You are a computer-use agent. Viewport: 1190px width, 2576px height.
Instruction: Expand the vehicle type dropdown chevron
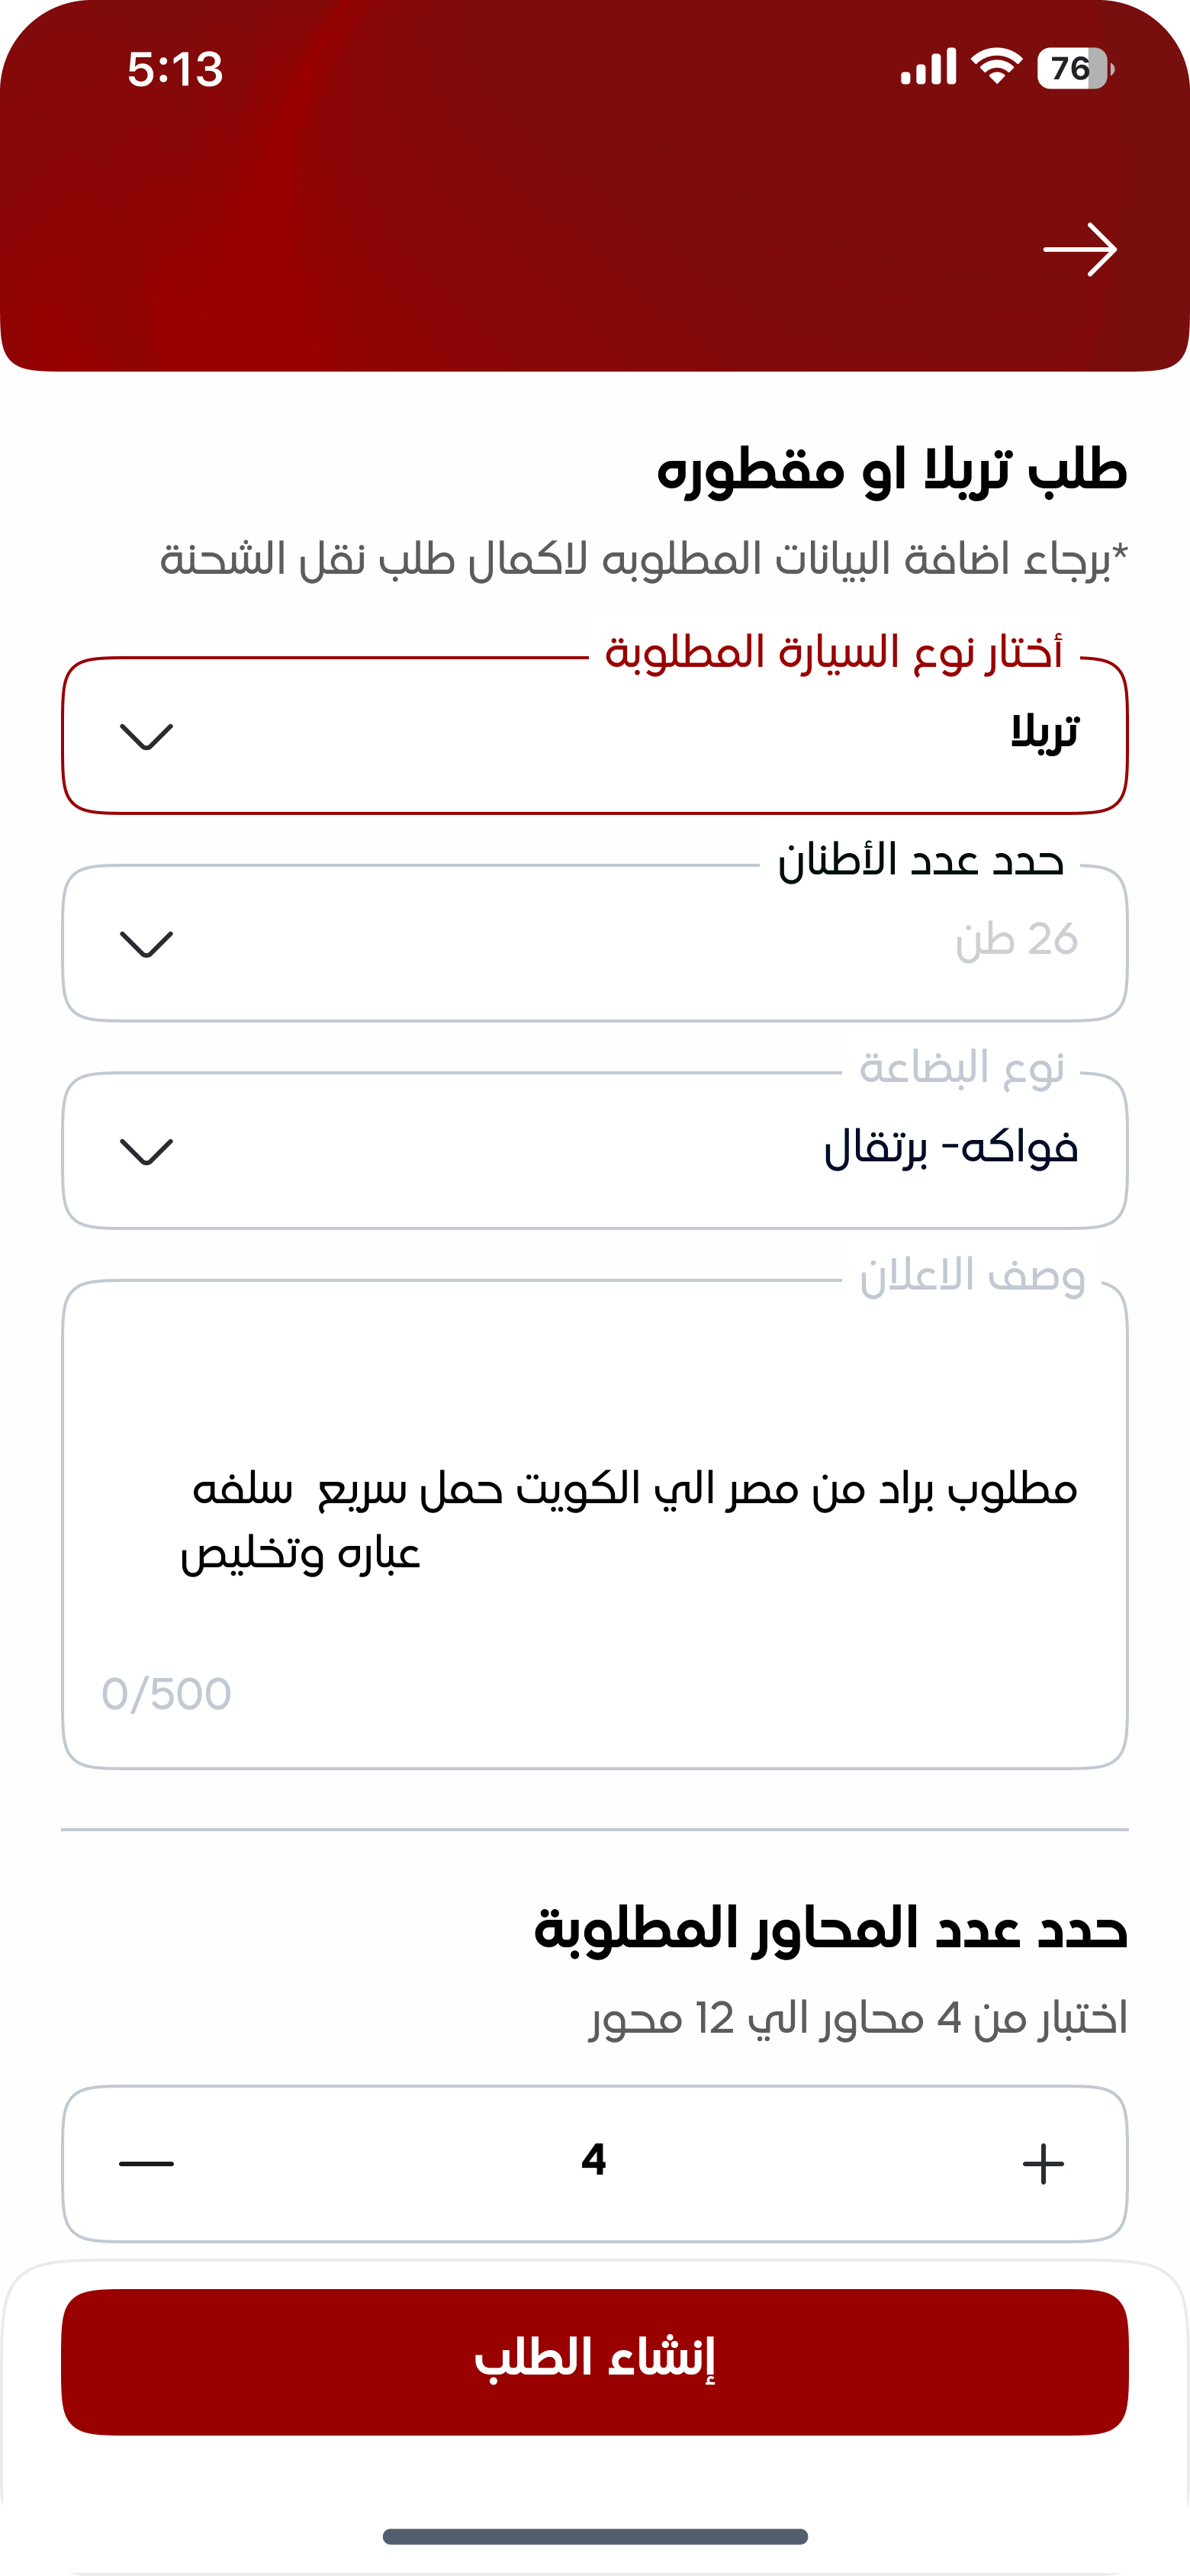pyautogui.click(x=146, y=736)
